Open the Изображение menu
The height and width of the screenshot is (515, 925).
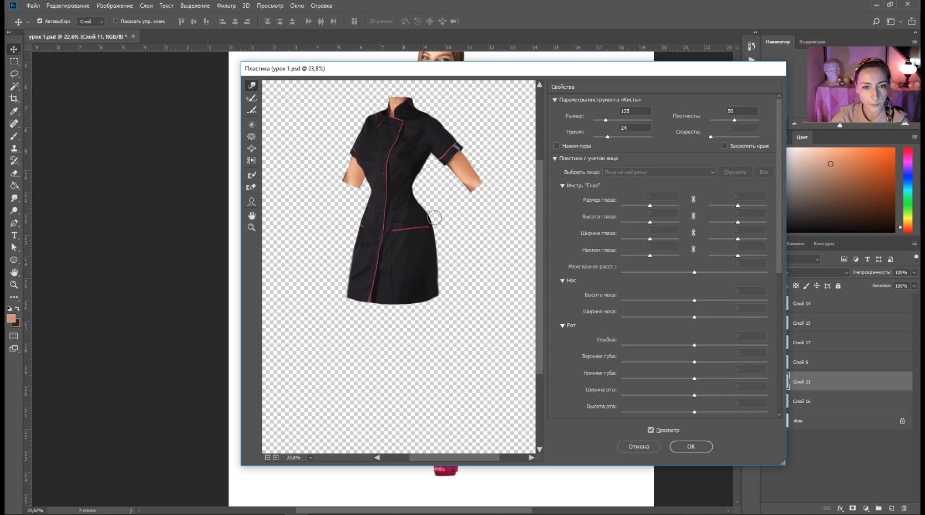pos(114,6)
